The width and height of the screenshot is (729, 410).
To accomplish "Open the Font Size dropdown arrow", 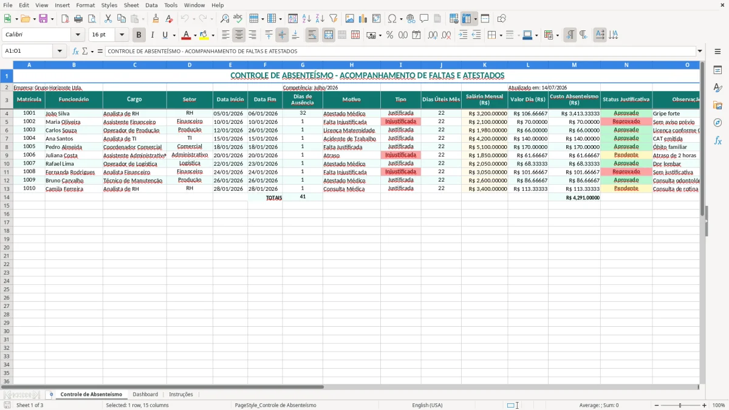I will click(122, 35).
